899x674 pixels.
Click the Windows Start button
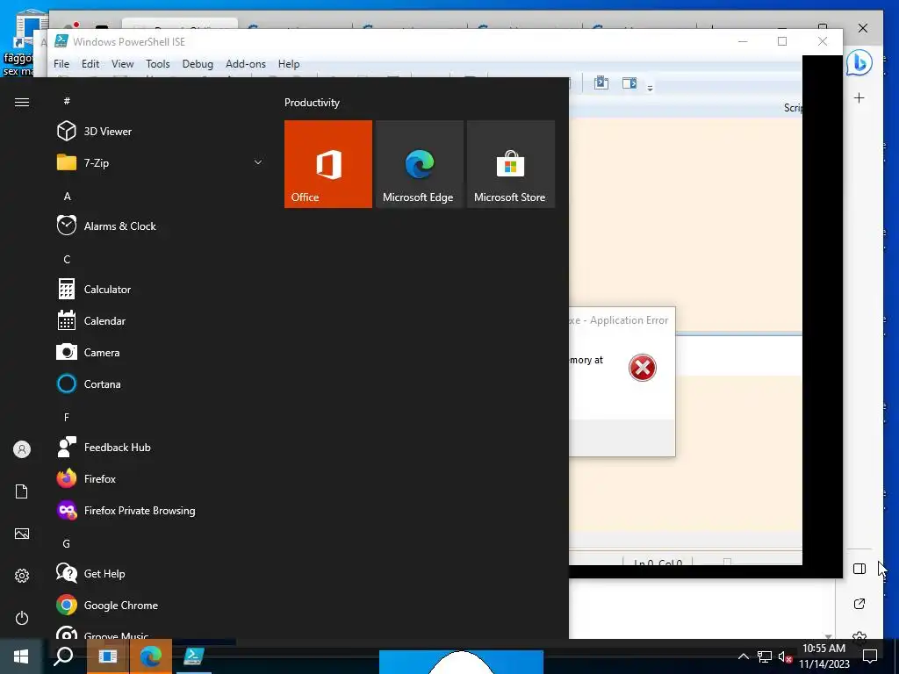(21, 656)
